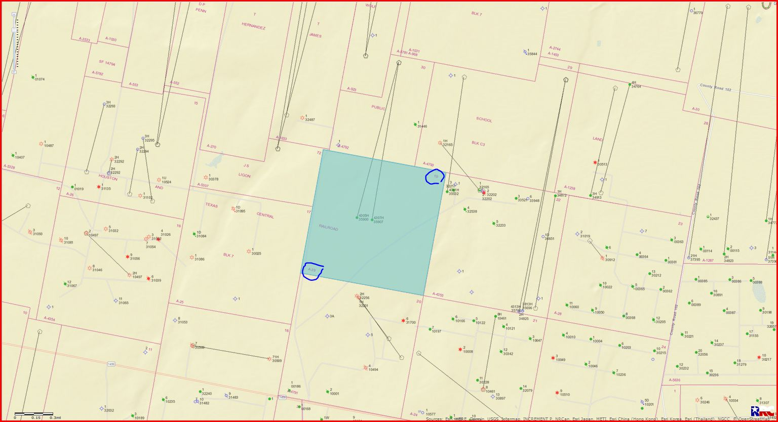Viewport: 778px width, 422px height.
Task: Click the RRC logo in the corner
Action: point(763,411)
